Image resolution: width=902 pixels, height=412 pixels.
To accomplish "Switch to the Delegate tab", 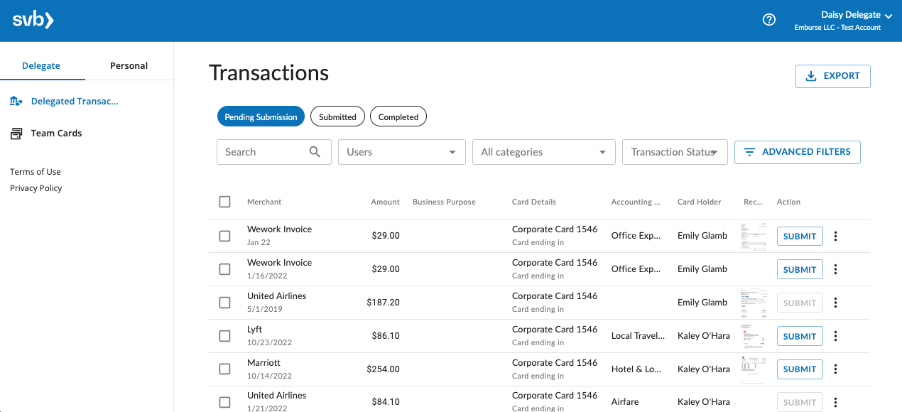I will point(41,65).
